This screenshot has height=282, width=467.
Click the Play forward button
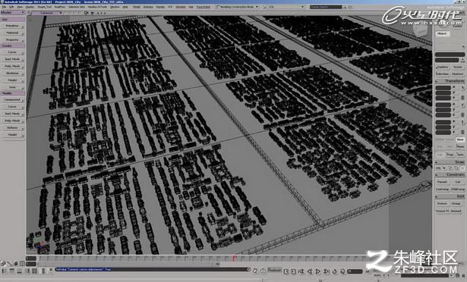[x=318, y=271]
